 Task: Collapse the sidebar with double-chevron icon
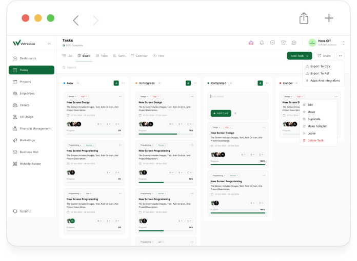tap(49, 43)
